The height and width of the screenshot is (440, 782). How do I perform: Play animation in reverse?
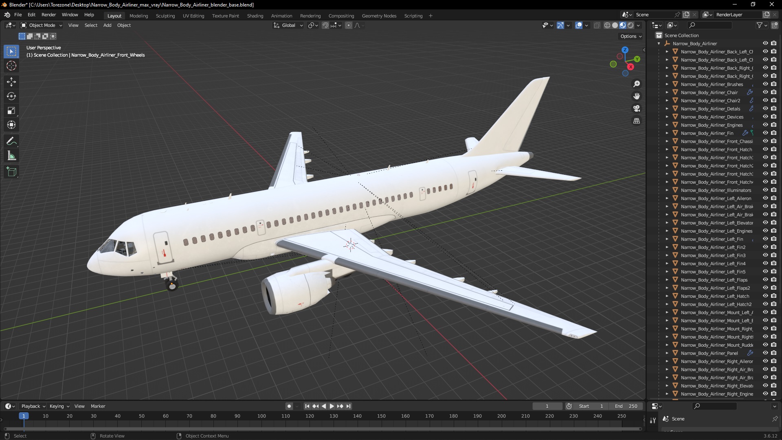(324, 406)
